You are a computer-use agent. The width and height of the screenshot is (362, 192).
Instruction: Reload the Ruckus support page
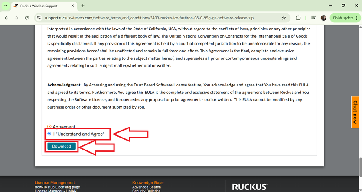tap(27, 18)
